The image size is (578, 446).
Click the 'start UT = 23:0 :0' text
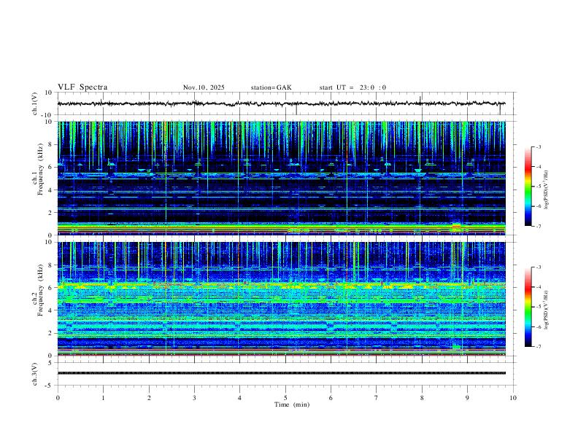[x=352, y=87]
